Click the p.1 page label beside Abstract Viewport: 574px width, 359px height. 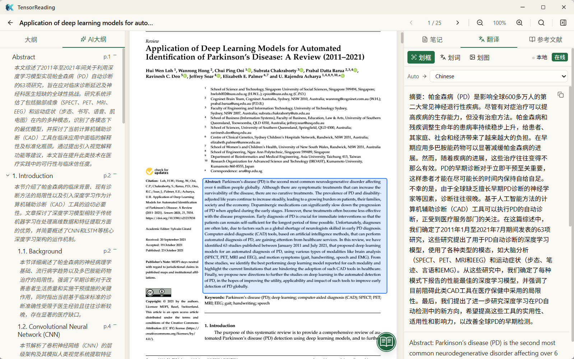107,57
